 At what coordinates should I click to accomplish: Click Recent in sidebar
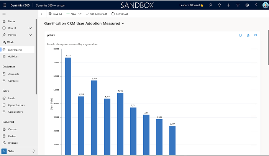(12, 28)
